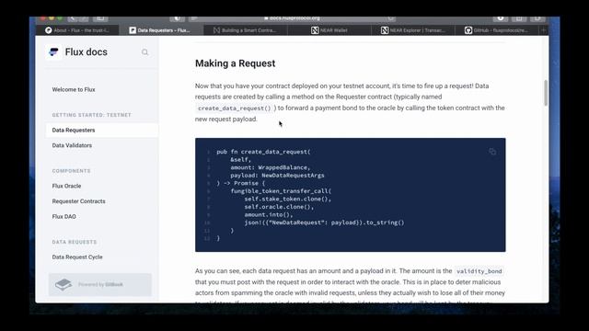Viewport: 589px width, 331px height.
Task: Click code line 'amount: WrappedBalance,'
Action: click(271, 167)
